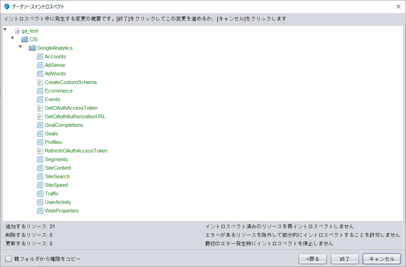The height and width of the screenshot is (267, 406).
Task: Select the Ecommerce row text
Action: pos(59,91)
